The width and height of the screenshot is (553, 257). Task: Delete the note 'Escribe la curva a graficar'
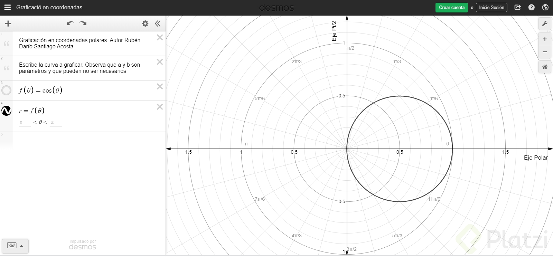pyautogui.click(x=160, y=62)
